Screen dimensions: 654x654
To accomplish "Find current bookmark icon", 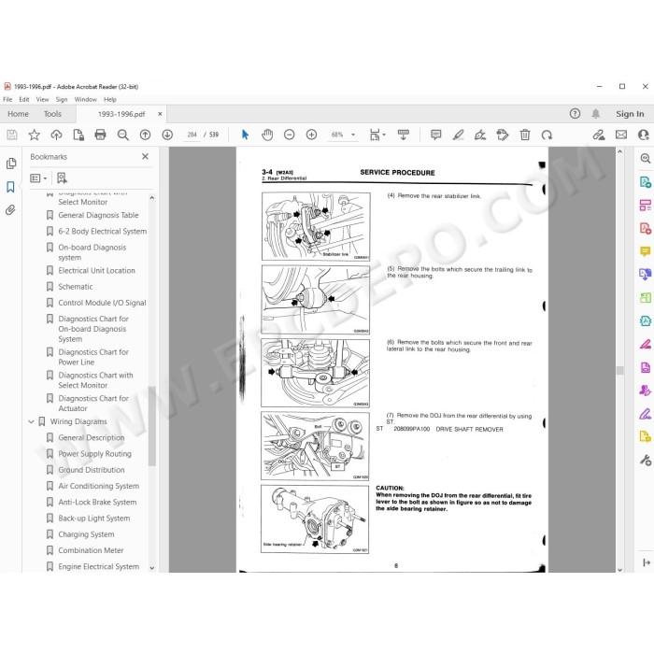I will 62,178.
